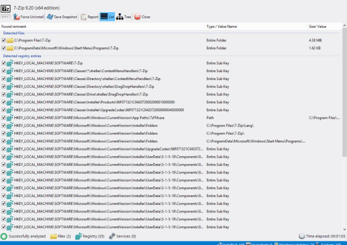The height and width of the screenshot is (245, 347).
Task: Click the 7z application logo icon
Action: 6,9
